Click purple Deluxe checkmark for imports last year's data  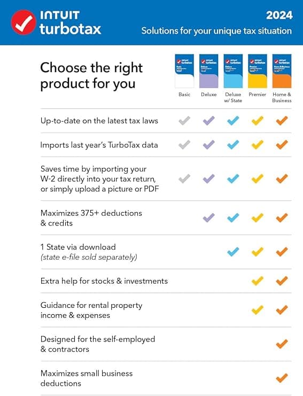[208, 145]
